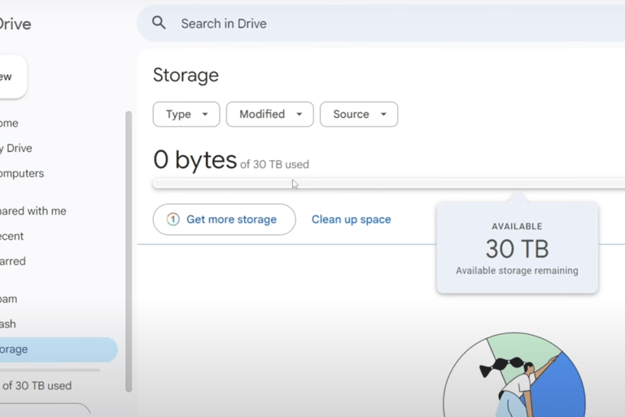The image size is (625, 417).
Task: Click the magnifier search icon
Action: point(159,23)
